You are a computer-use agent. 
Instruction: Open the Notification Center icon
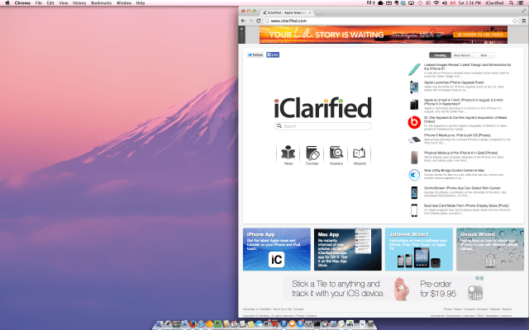[520, 2]
